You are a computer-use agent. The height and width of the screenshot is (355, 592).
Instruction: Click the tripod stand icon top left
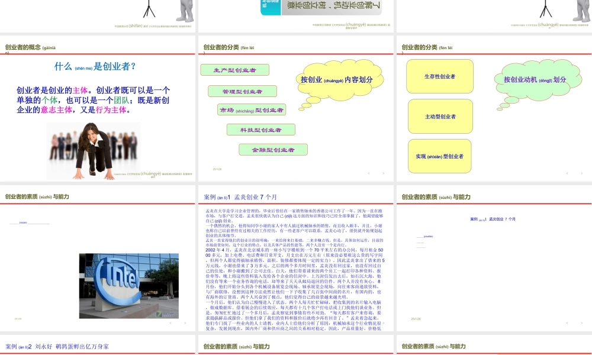pyautogui.click(x=150, y=9)
